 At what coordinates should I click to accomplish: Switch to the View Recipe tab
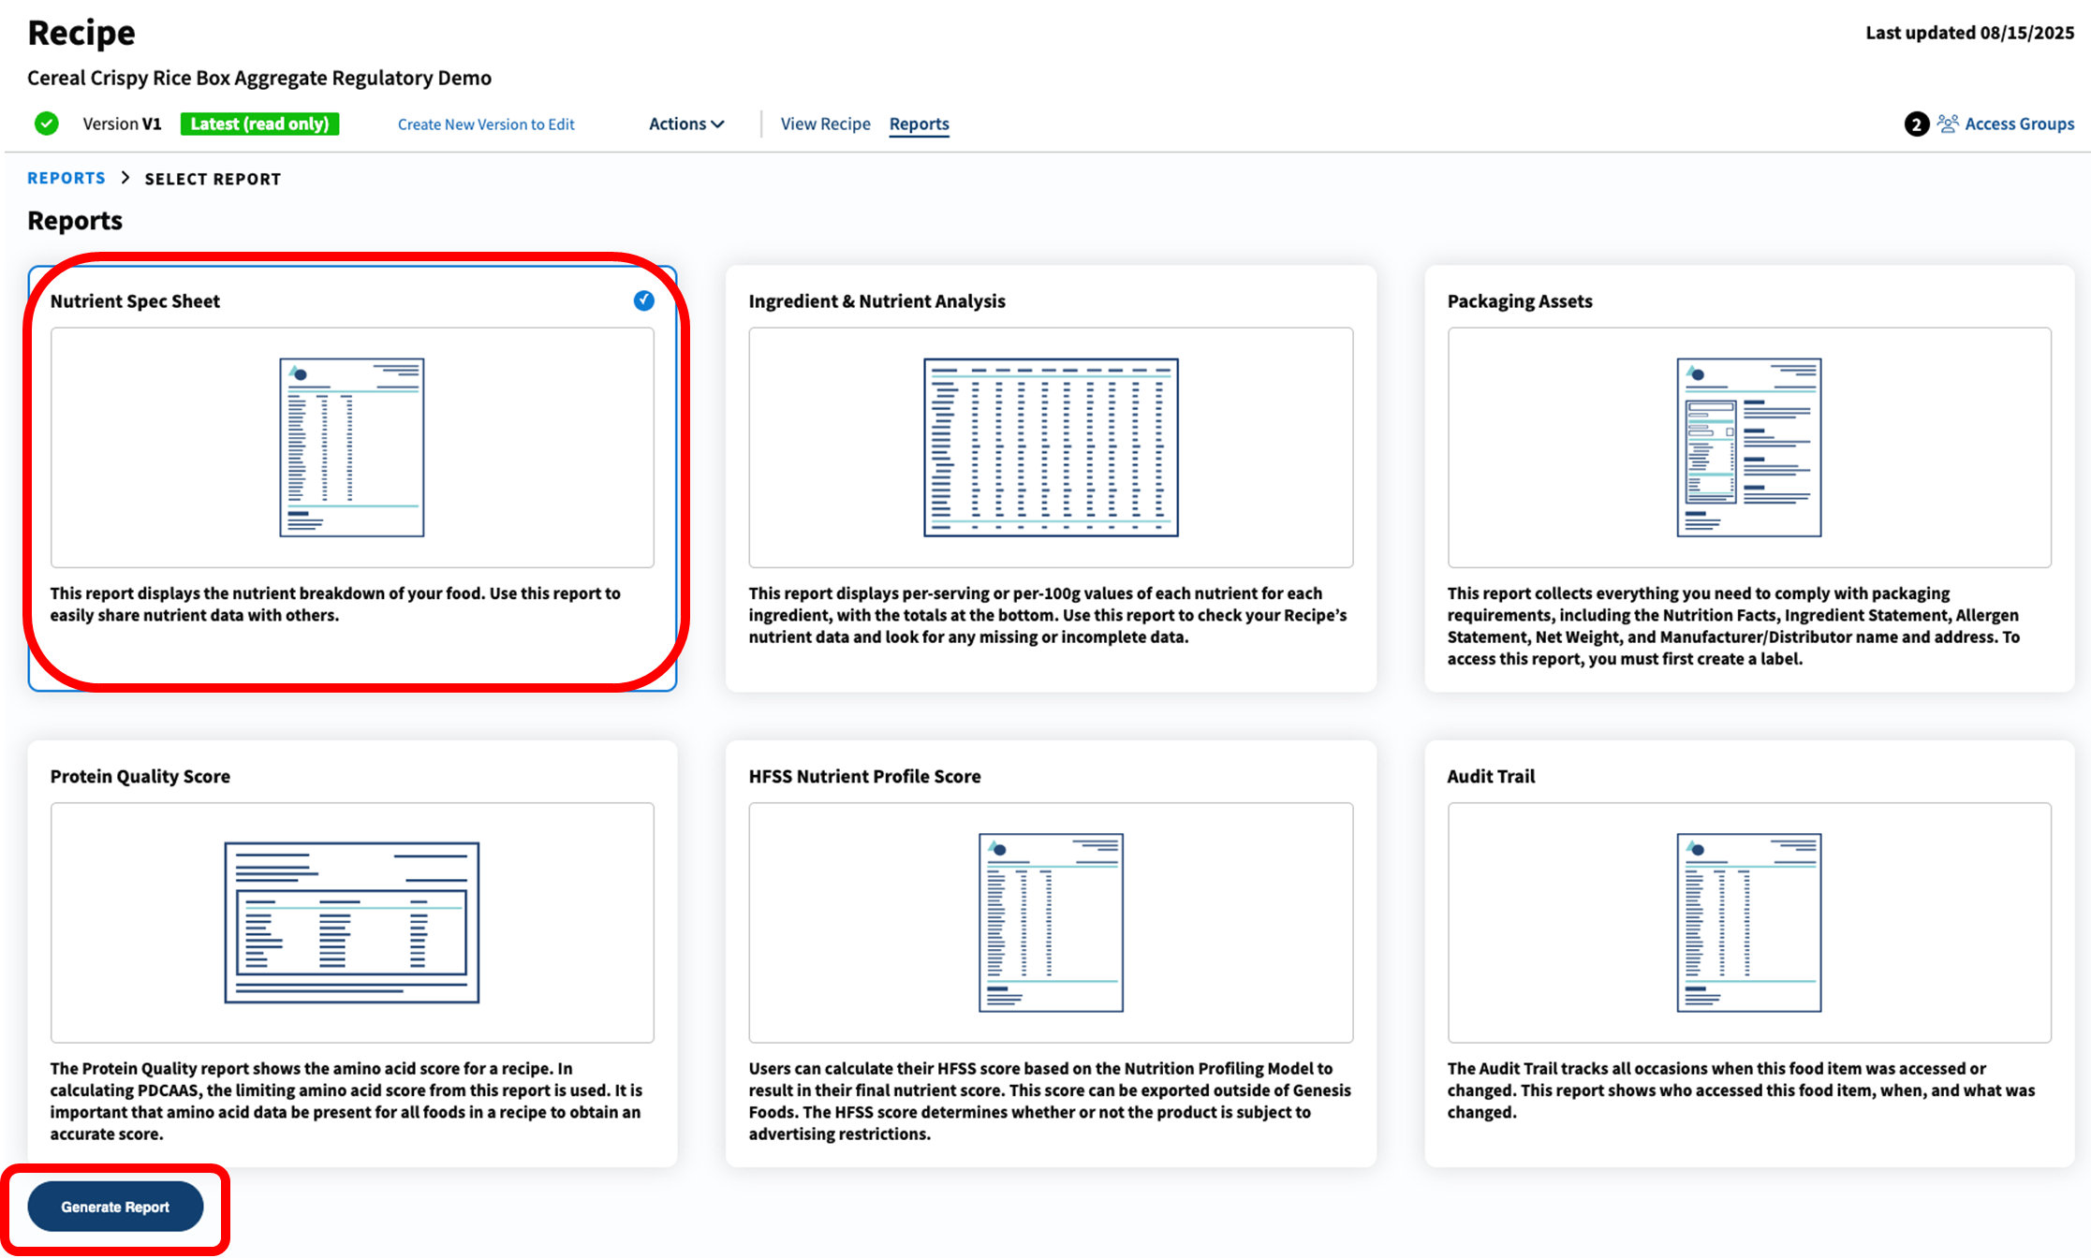pos(825,123)
